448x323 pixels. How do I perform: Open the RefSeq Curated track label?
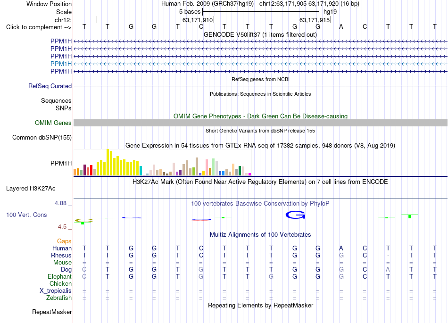[x=50, y=86]
